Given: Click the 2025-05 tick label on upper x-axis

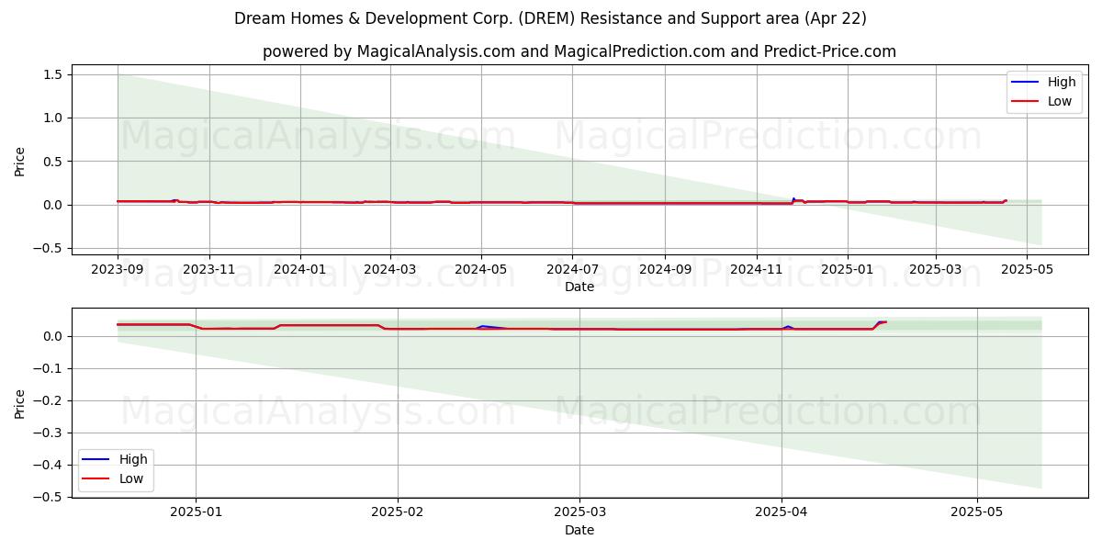Looking at the screenshot, I should (x=1027, y=270).
